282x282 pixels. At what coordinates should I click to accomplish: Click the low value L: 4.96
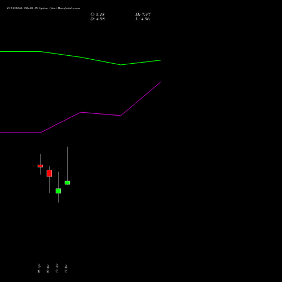pyautogui.click(x=143, y=19)
